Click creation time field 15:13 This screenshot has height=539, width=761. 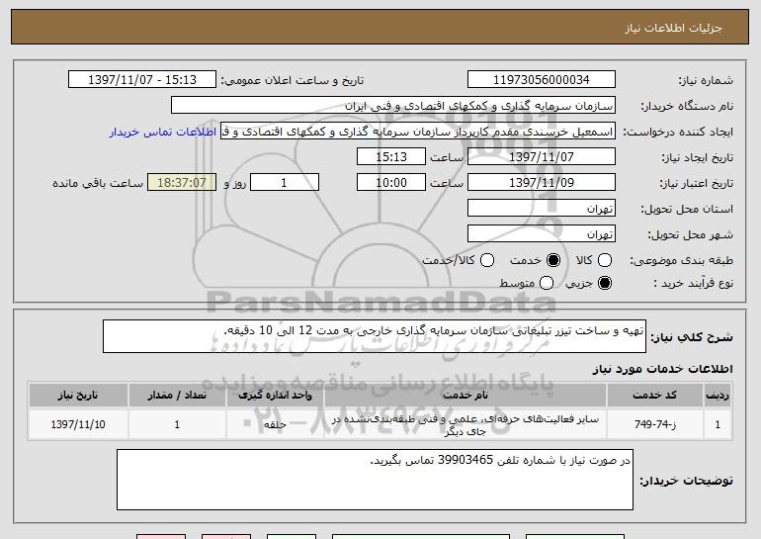coord(391,157)
